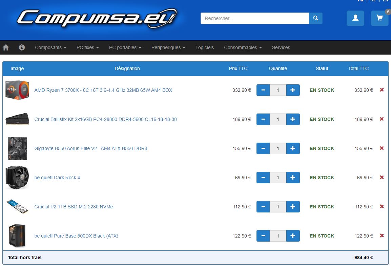This screenshot has width=391, height=267.
Task: Click the total 984,40 € amount
Action: click(364, 258)
